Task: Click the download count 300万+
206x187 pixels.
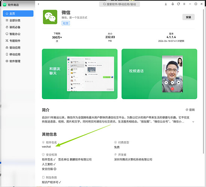Action: click(x=57, y=37)
